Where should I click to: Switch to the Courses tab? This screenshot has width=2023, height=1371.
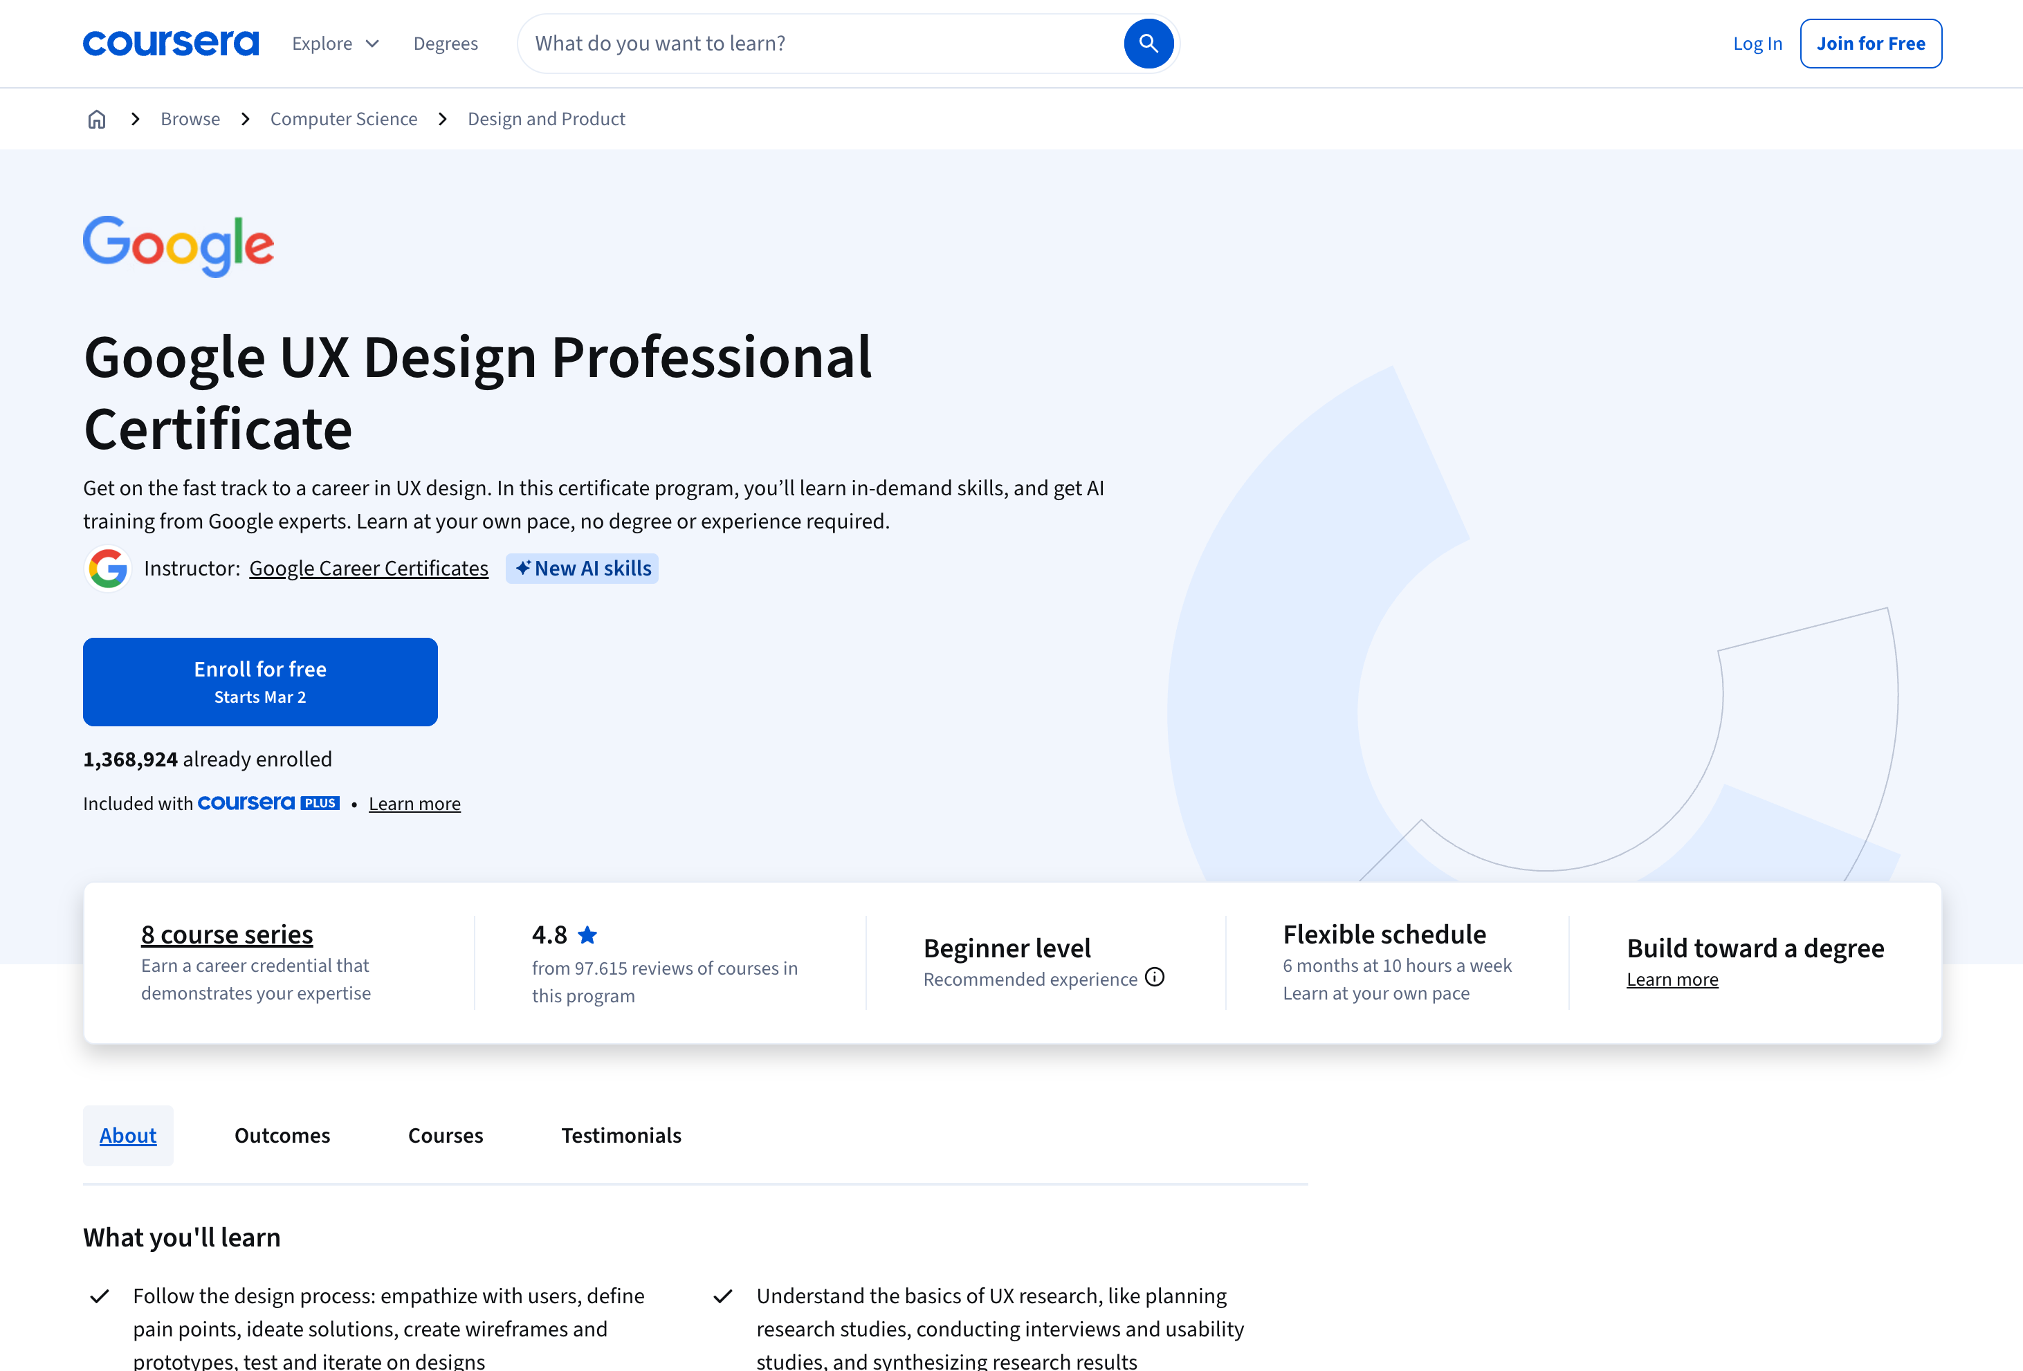445,1135
